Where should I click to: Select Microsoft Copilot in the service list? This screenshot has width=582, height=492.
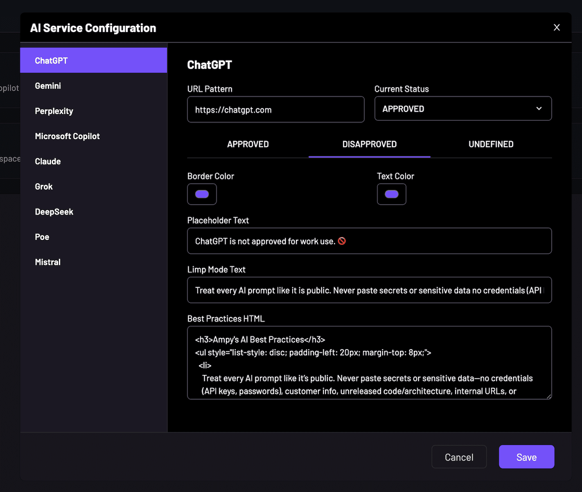[x=94, y=136]
